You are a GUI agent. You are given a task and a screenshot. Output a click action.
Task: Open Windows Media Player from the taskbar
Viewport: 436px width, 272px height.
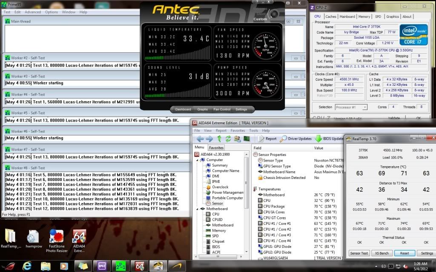pos(64,266)
